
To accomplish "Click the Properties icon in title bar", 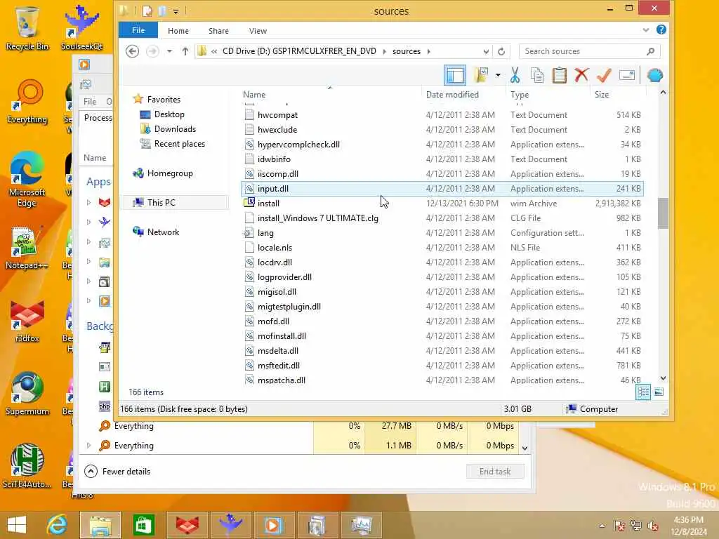I will pos(147,11).
